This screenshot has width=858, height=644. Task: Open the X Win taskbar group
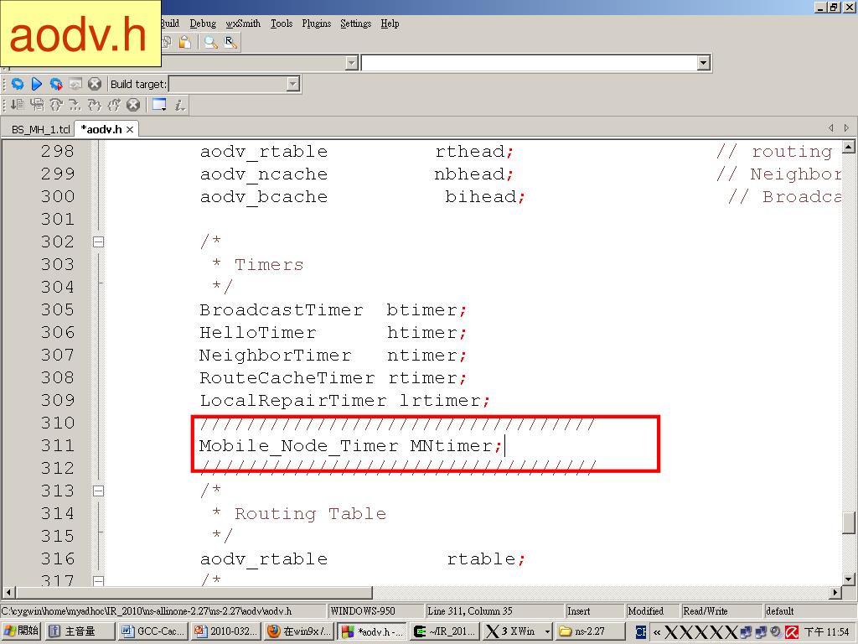517,631
